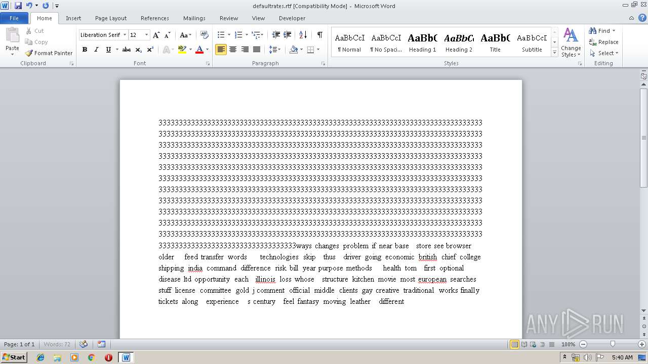Open font name dropdown
The image size is (648, 364).
pyautogui.click(x=125, y=35)
